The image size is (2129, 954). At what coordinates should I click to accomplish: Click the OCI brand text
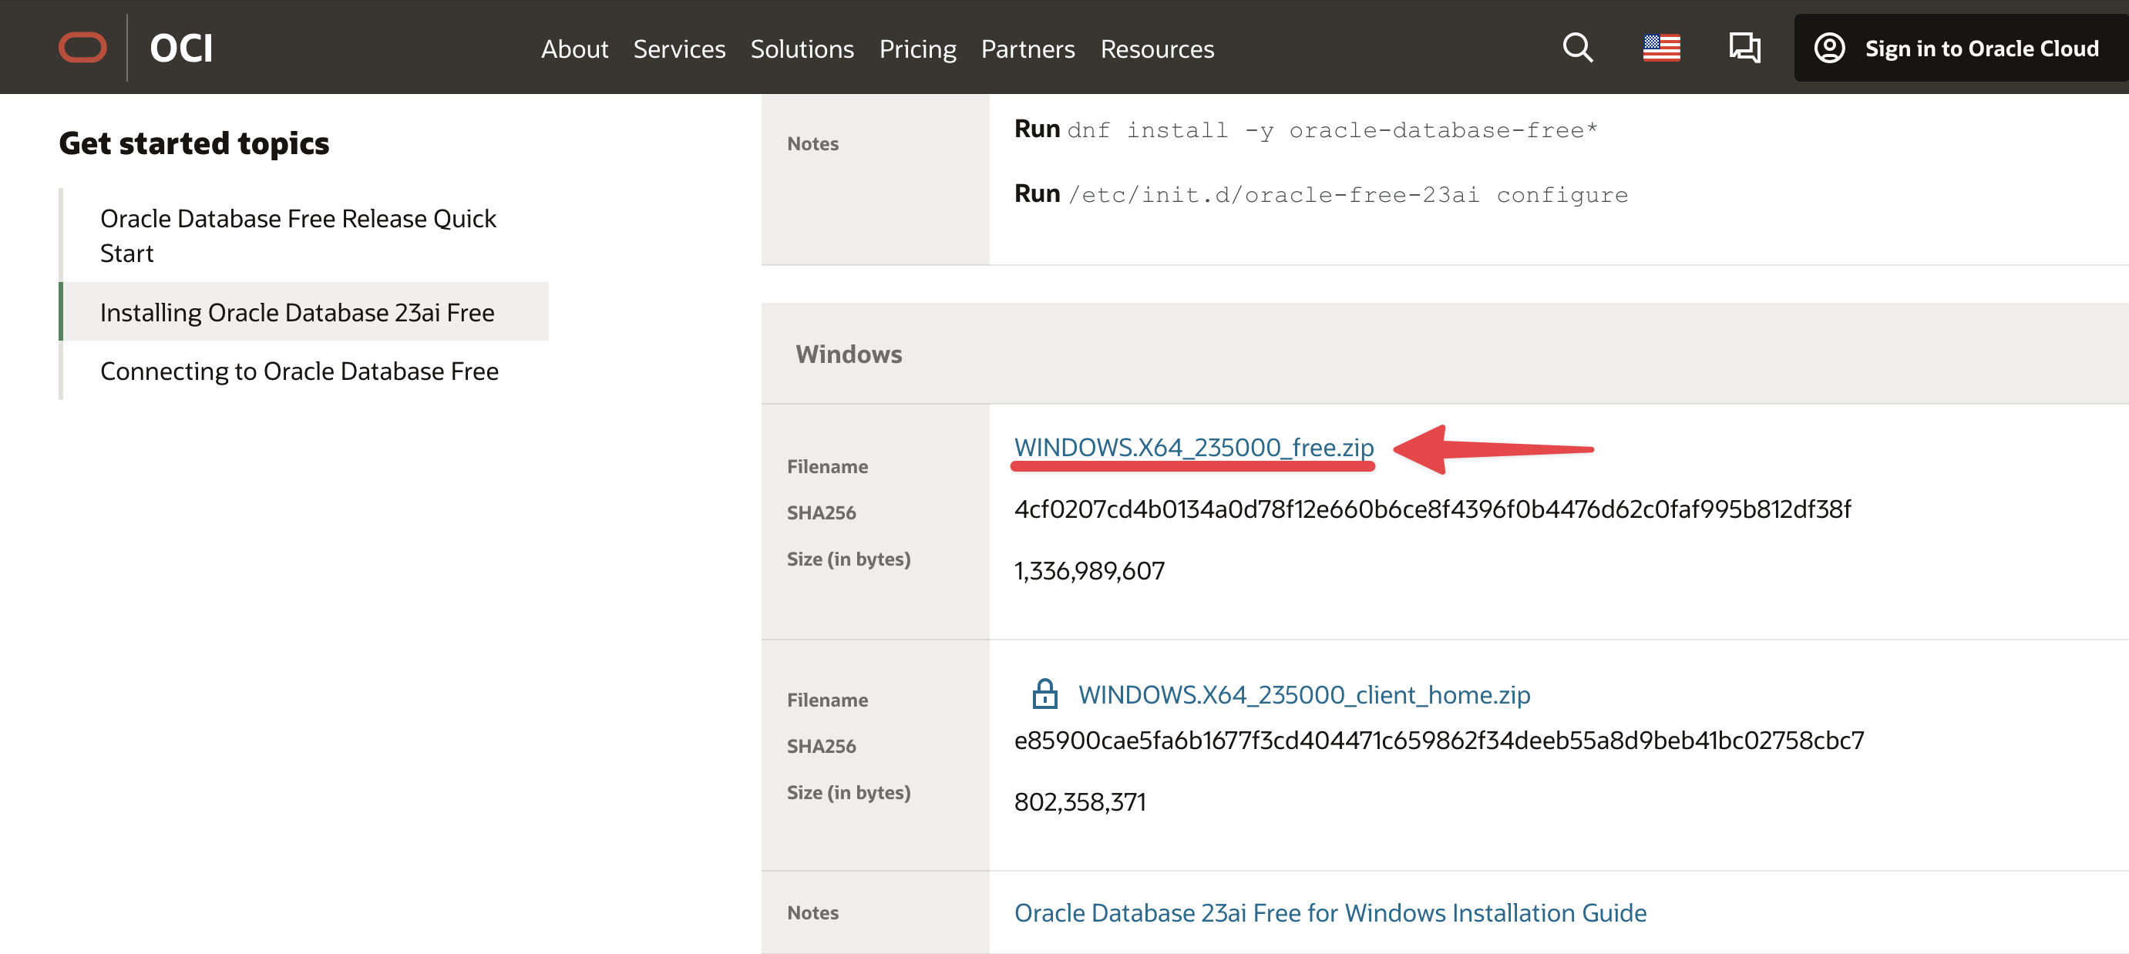click(181, 48)
